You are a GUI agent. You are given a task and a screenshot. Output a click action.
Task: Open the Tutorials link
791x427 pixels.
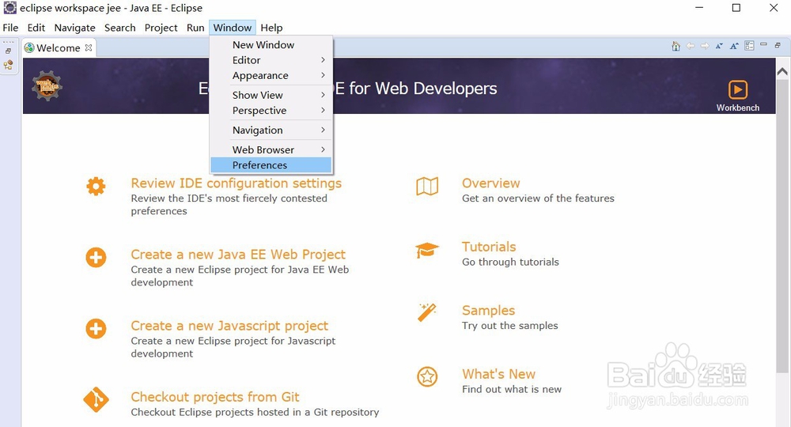(x=489, y=247)
